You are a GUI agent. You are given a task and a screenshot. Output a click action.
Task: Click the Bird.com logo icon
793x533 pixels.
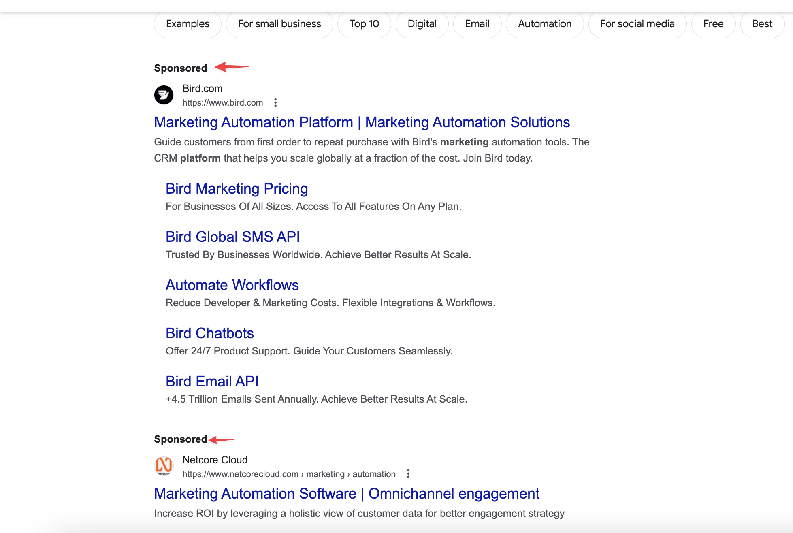[x=164, y=95]
